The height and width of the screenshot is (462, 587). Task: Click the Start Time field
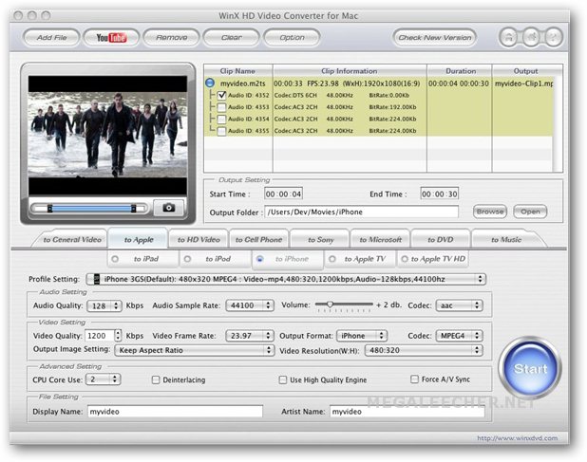(x=283, y=194)
